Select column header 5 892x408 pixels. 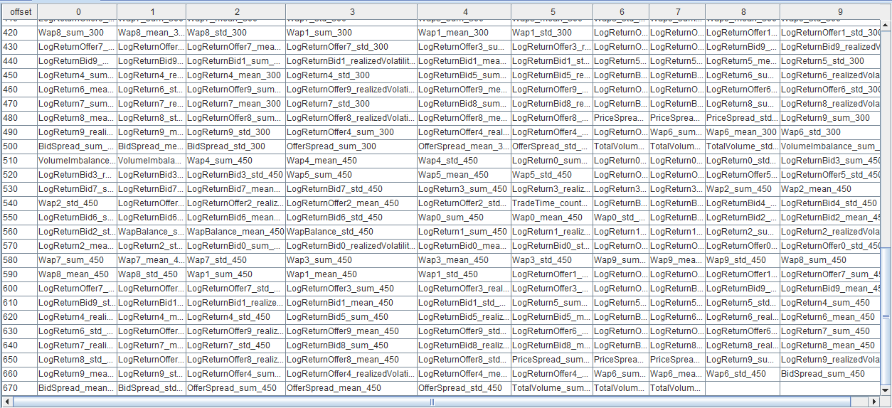click(552, 12)
